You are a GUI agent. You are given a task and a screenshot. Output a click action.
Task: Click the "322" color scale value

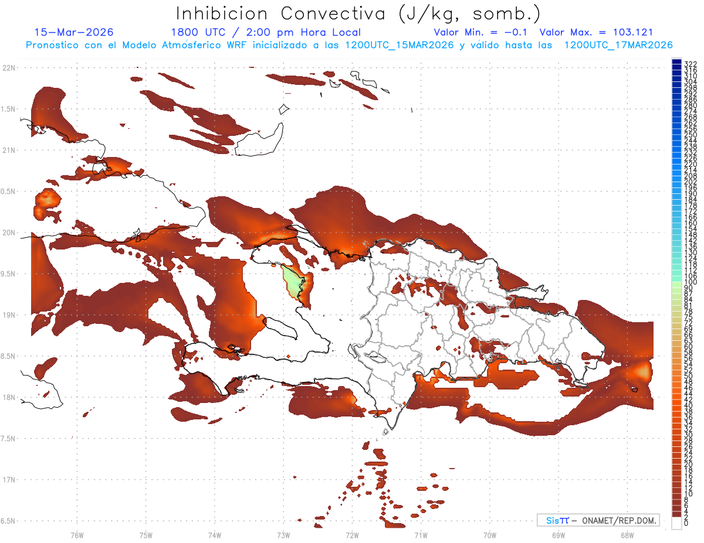[691, 63]
